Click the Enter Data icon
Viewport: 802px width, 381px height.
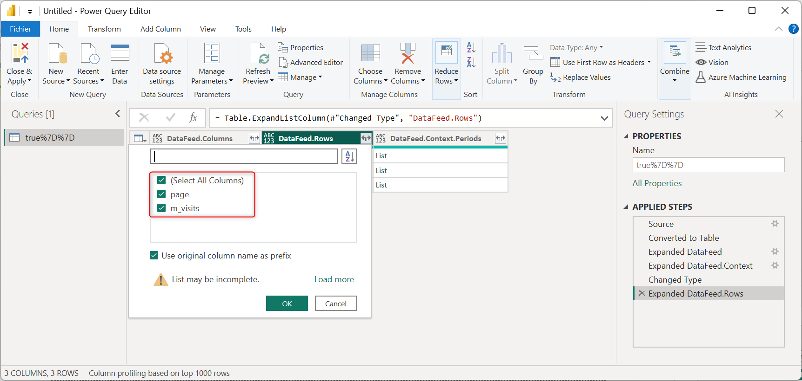[120, 53]
